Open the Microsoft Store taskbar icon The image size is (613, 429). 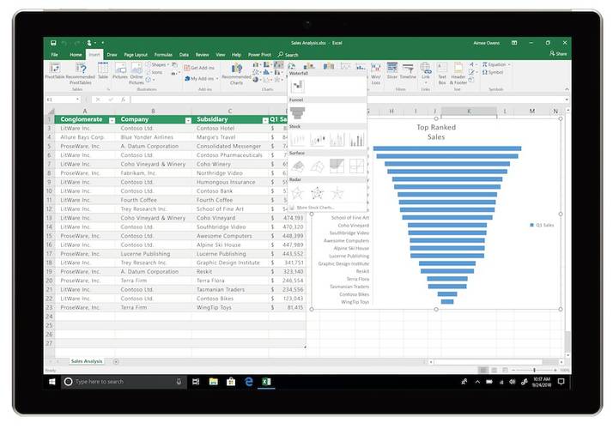coord(231,382)
